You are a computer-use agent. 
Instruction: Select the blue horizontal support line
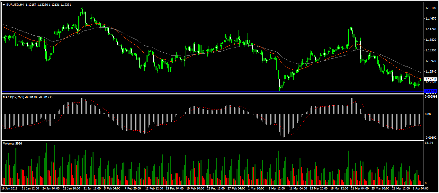click(212, 92)
